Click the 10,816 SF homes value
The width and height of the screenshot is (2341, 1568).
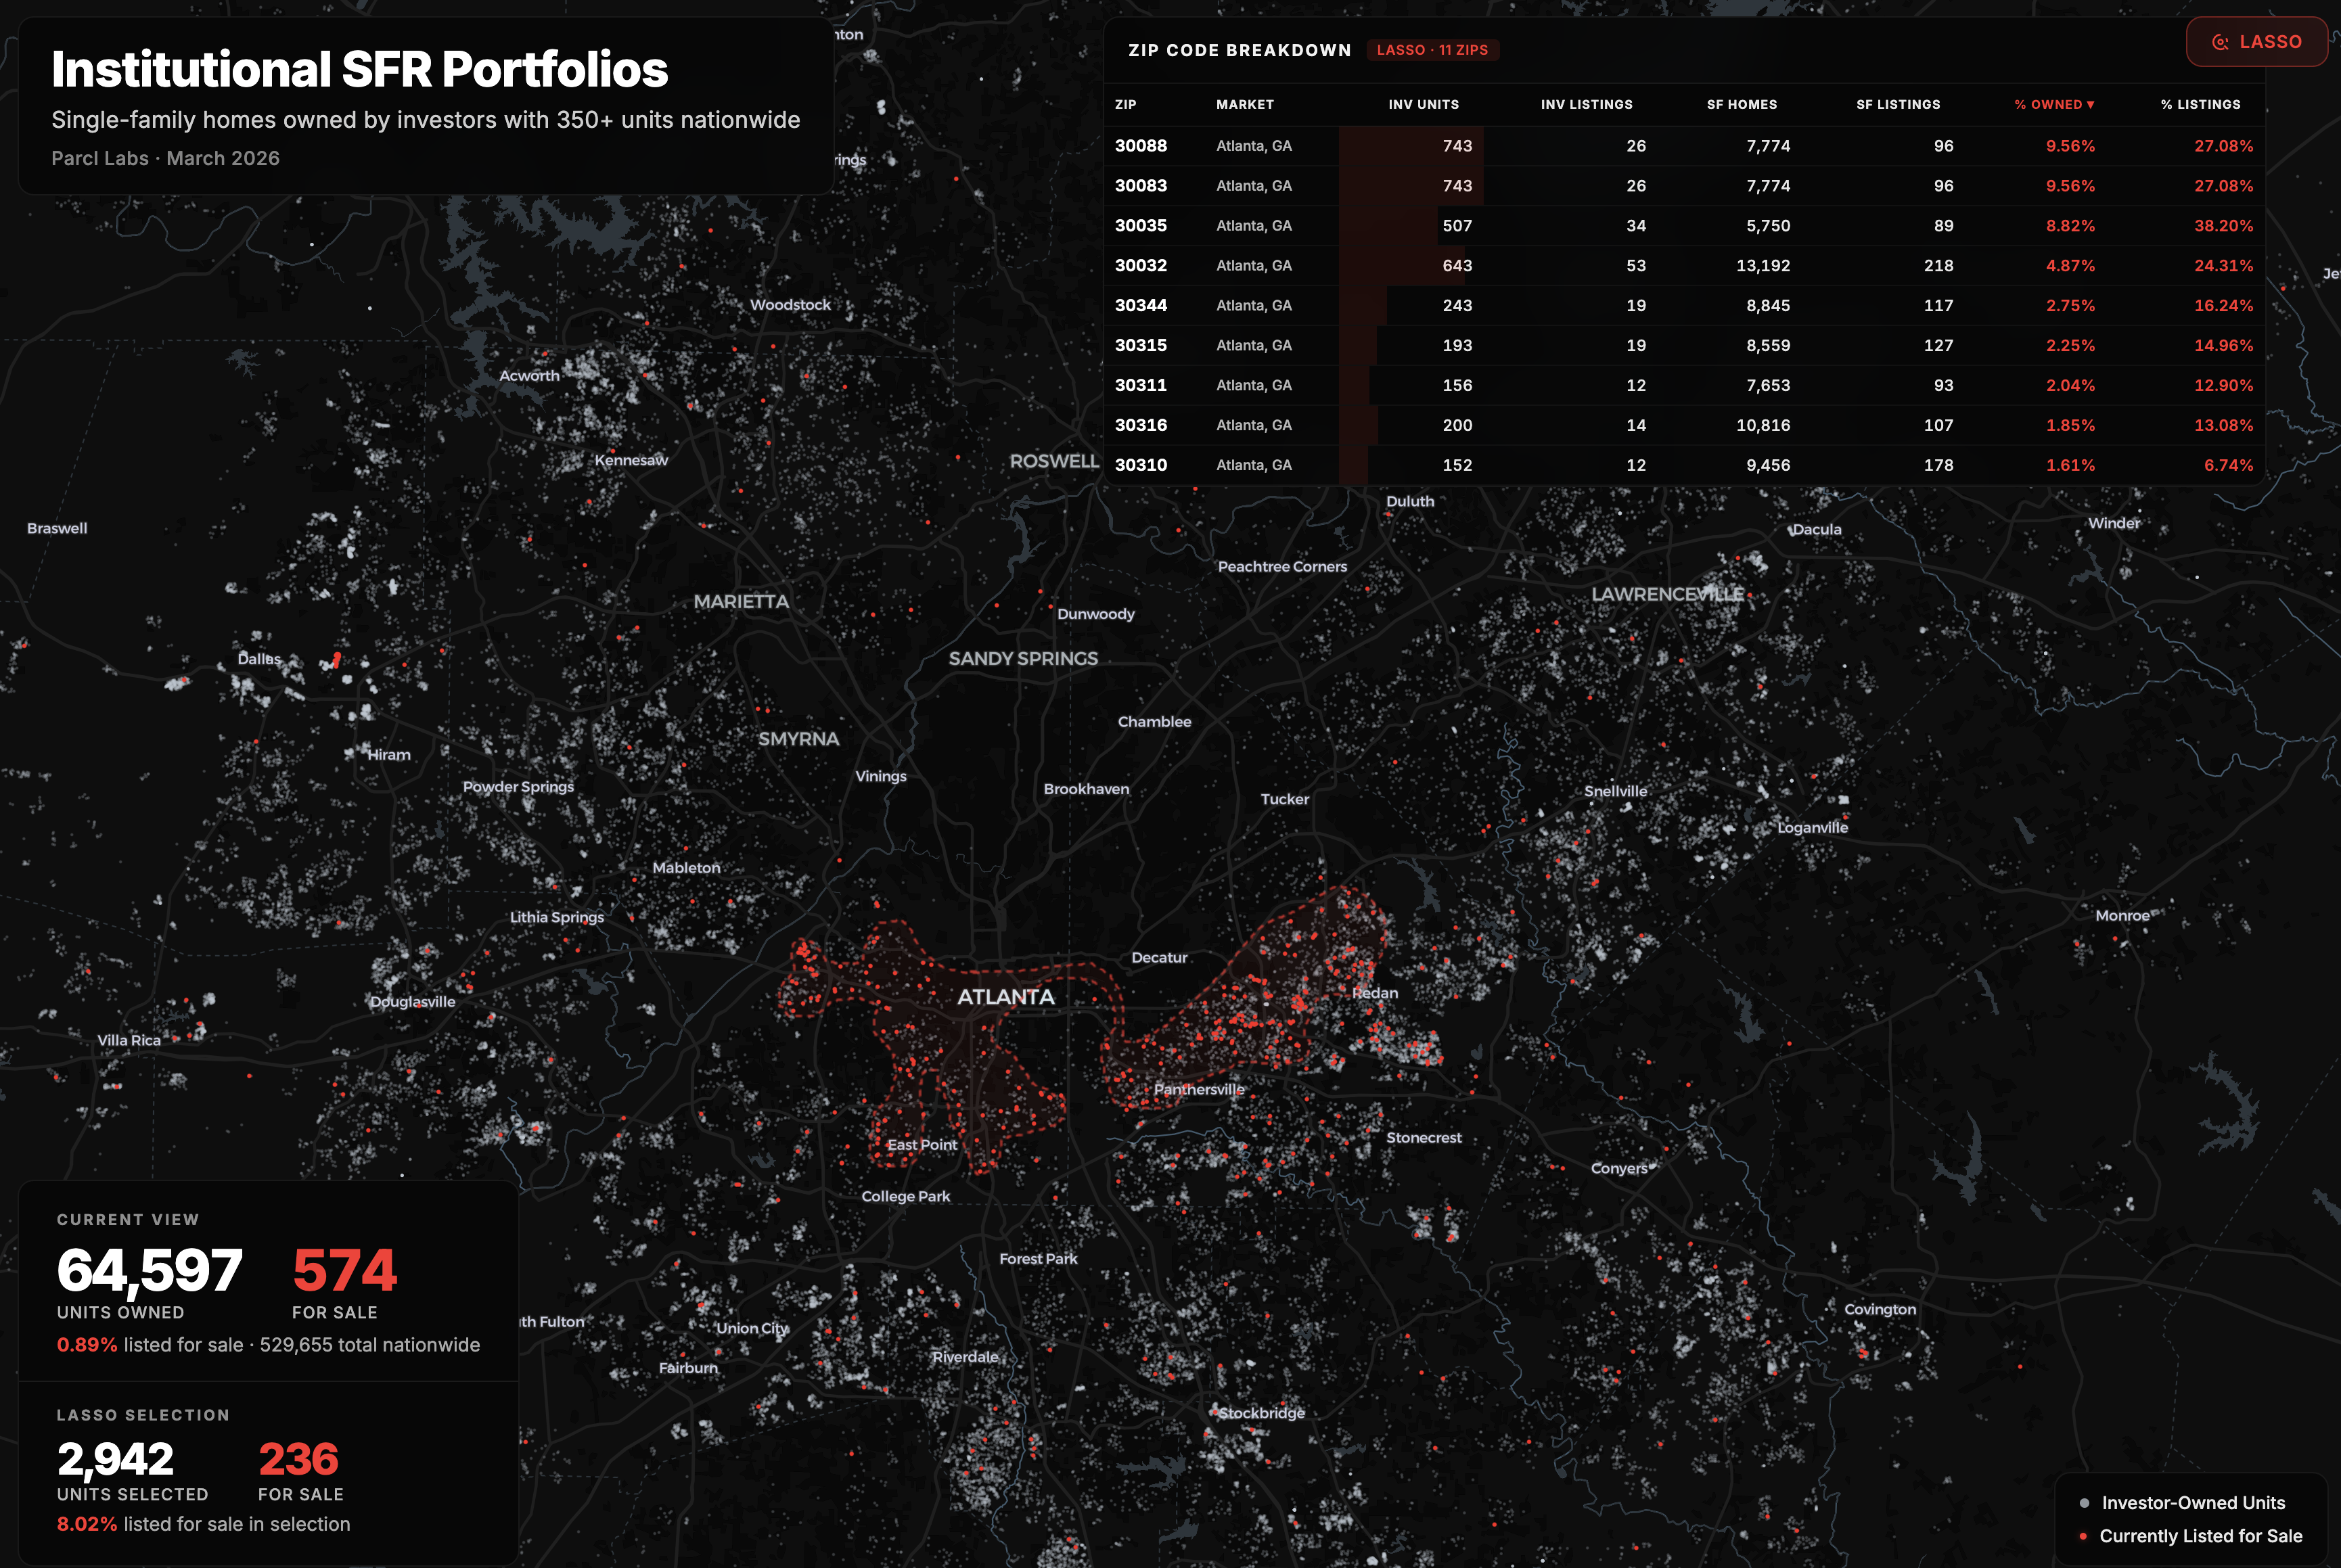[1763, 426]
